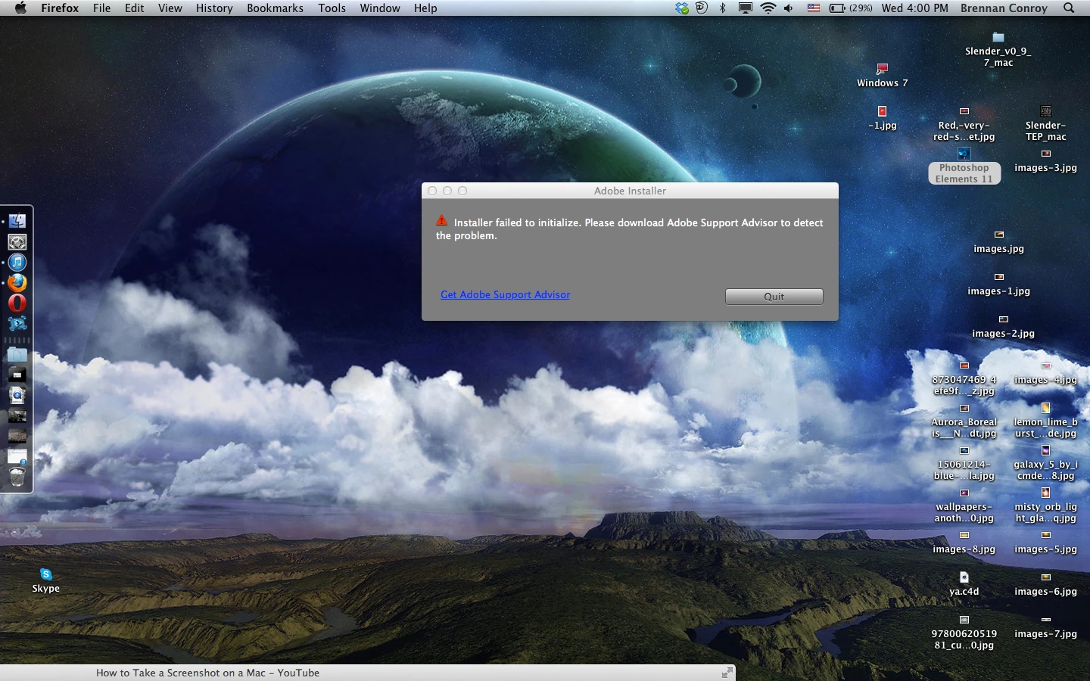Viewport: 1090px width, 681px height.
Task: Select the 873047469_4efe9f..._z.jpg file
Action: point(964,378)
